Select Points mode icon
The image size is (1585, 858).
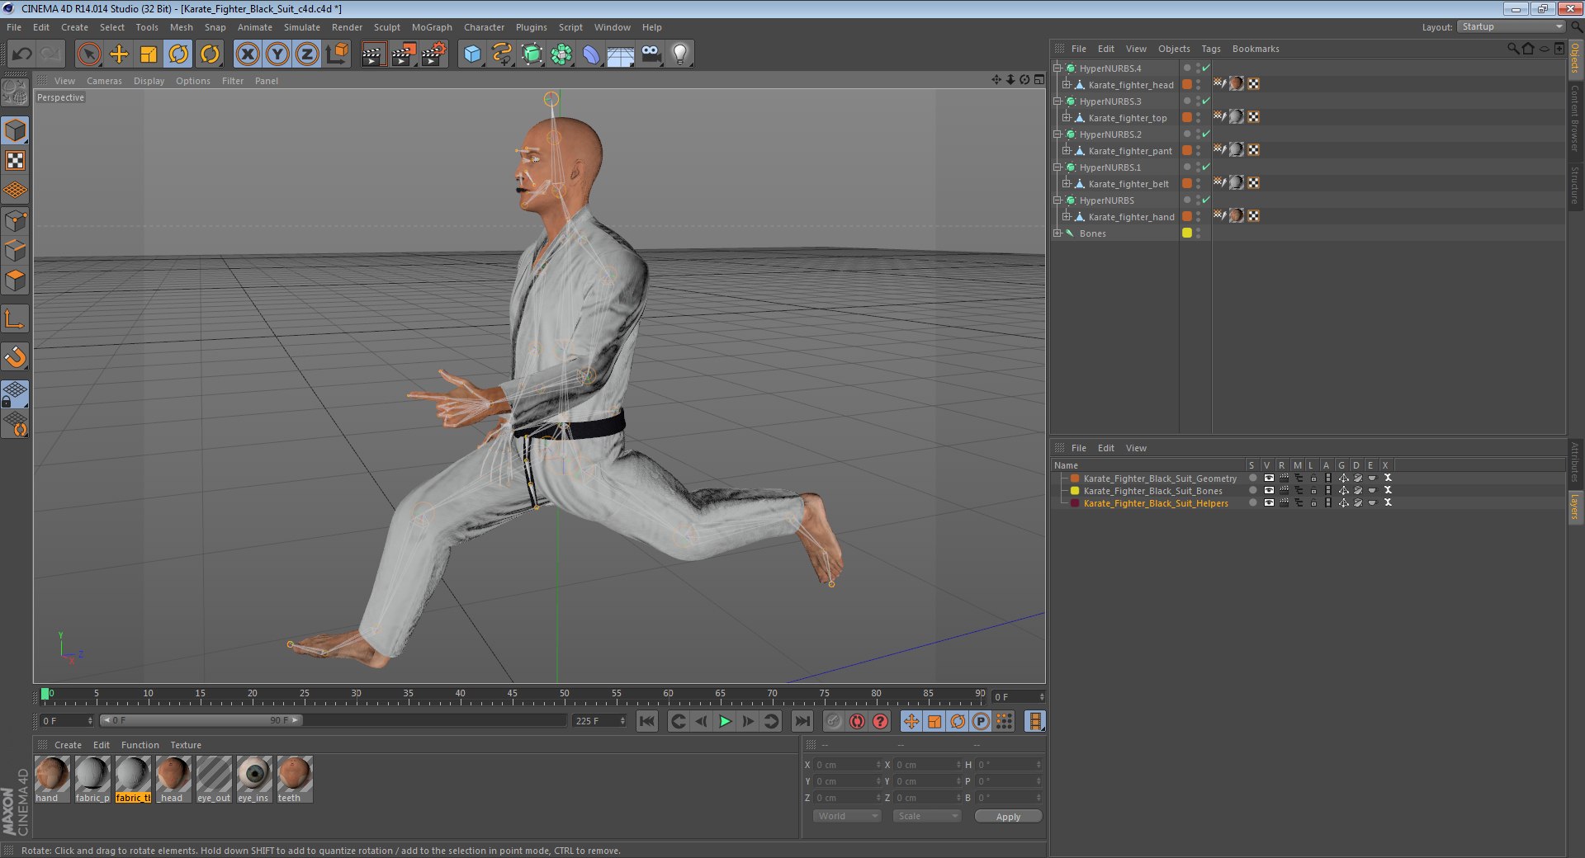click(x=15, y=220)
